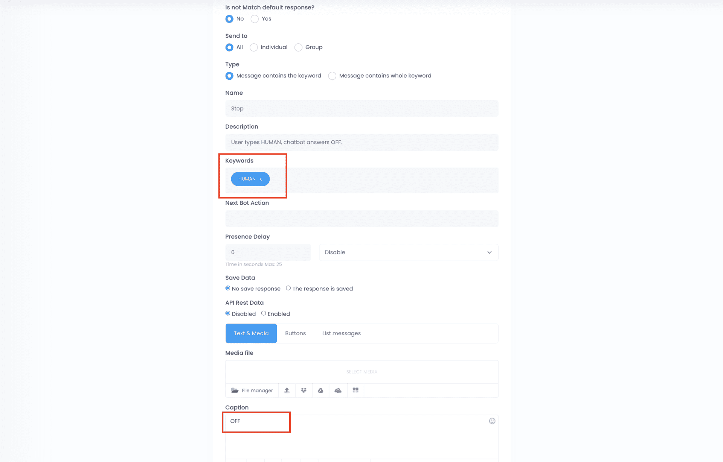
Task: Set API Rest Data to Disabled
Action: click(228, 313)
